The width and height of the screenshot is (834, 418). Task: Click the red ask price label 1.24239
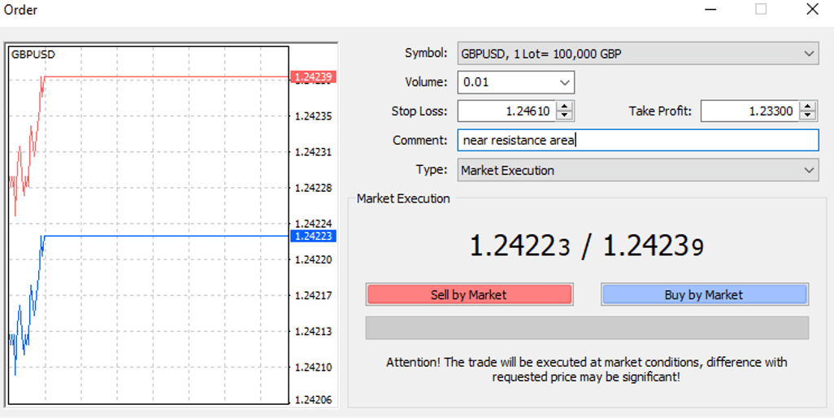(x=313, y=77)
